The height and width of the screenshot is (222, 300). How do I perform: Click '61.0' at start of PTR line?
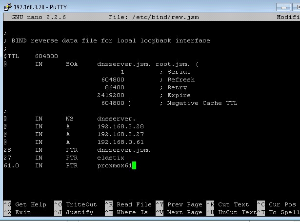pyautogui.click(x=11, y=165)
